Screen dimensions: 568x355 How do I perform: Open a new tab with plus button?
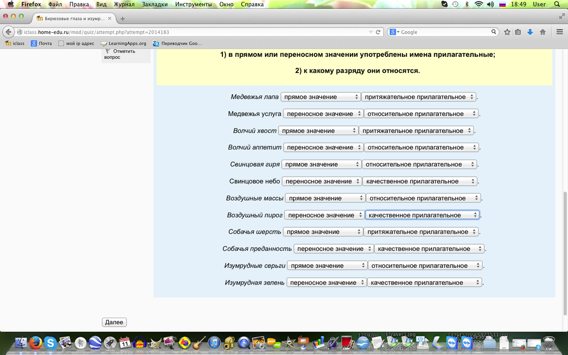pos(123,19)
